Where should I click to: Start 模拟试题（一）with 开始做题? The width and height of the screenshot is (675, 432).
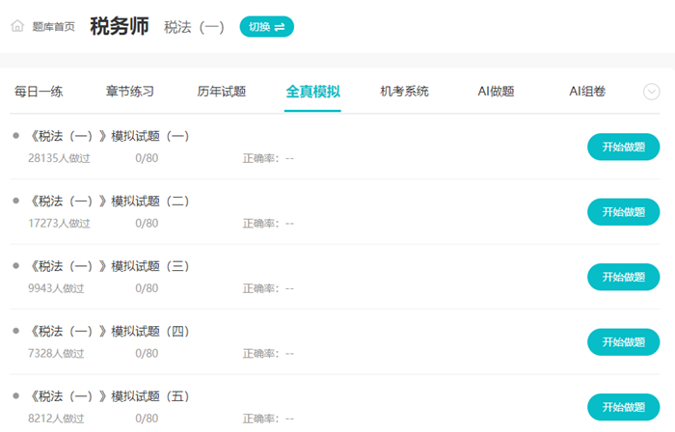point(623,147)
